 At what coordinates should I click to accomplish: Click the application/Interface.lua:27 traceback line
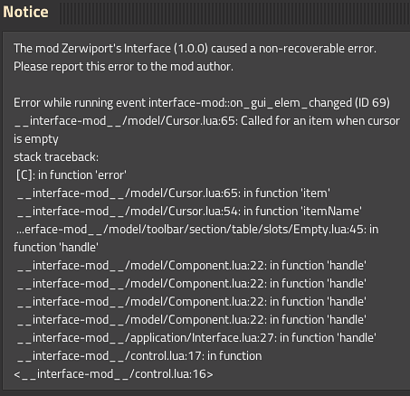click(196, 338)
